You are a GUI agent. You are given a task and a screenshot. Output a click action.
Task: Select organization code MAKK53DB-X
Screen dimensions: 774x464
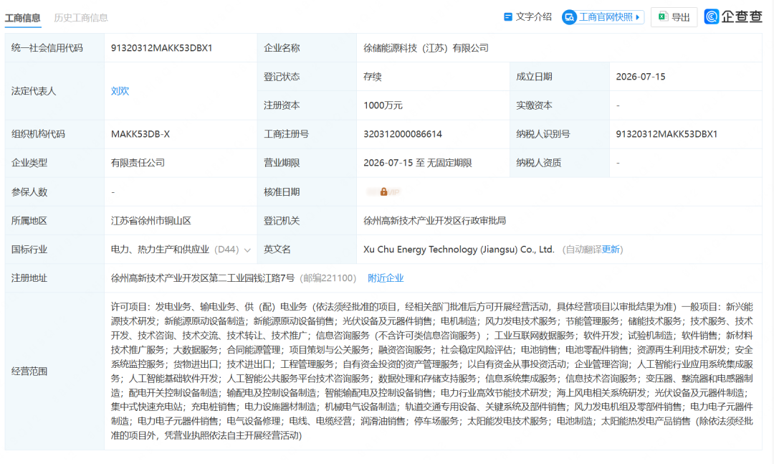pos(140,134)
